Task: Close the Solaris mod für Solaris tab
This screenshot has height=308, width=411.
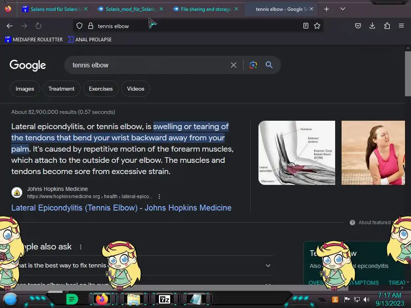Action: tap(86, 9)
